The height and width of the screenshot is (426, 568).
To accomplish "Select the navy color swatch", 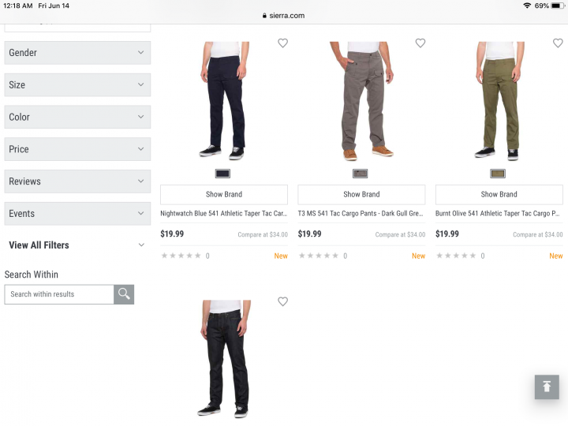I will [x=222, y=174].
